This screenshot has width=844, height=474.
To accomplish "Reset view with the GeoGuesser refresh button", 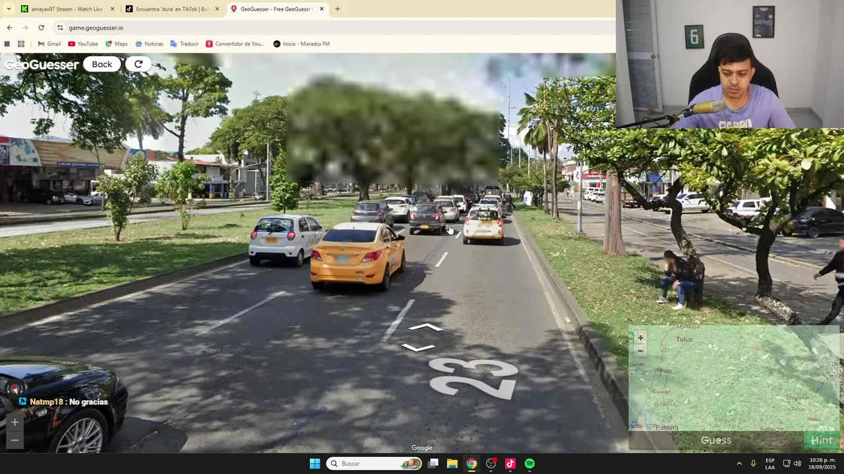I will coord(138,64).
